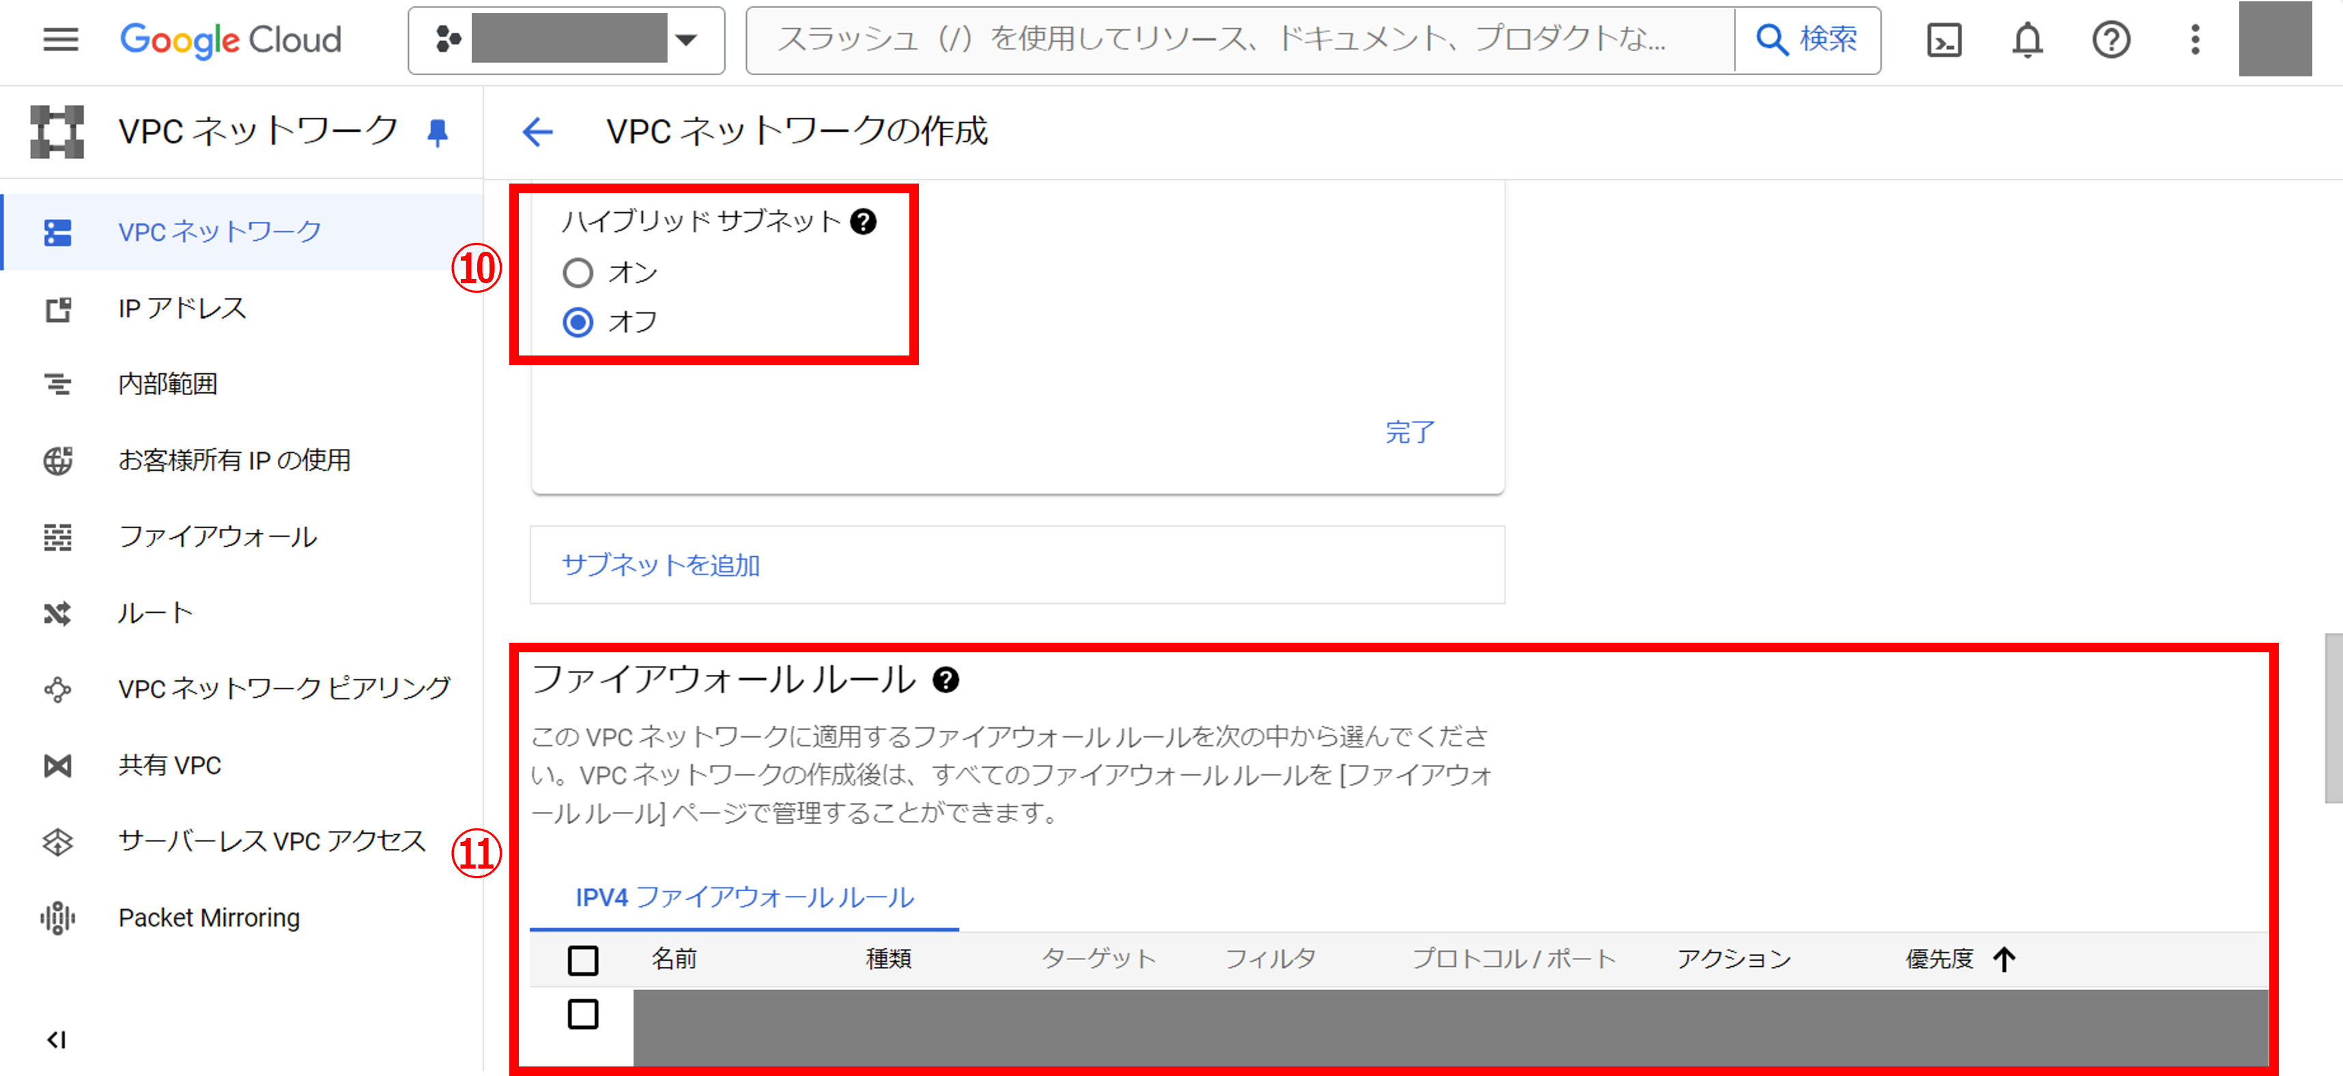Open ファイアウォール in the sidebar

217,537
